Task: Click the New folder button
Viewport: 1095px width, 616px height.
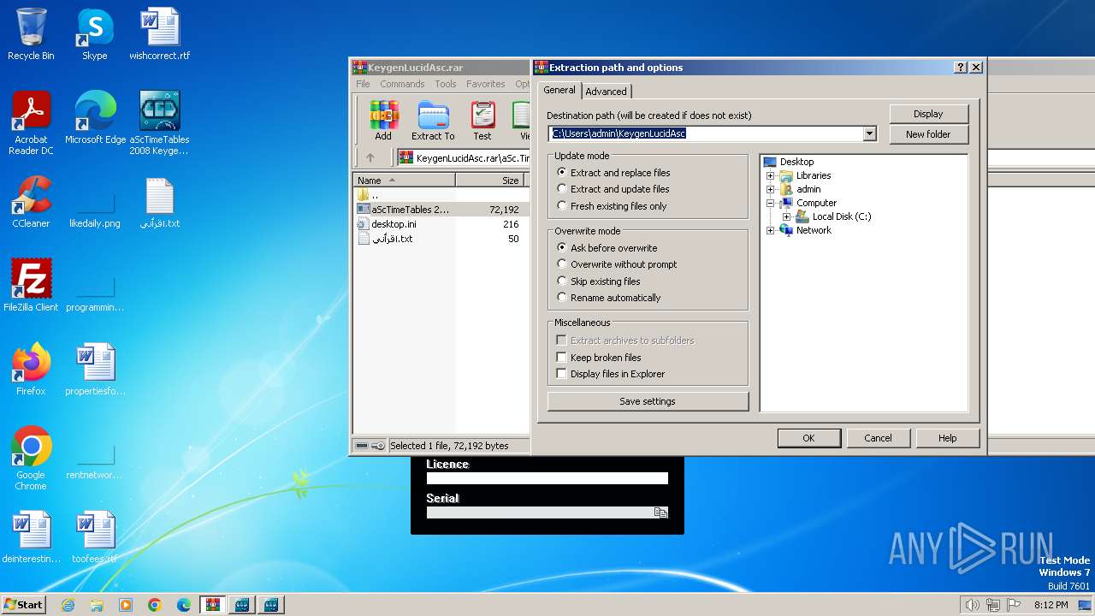Action: (928, 134)
